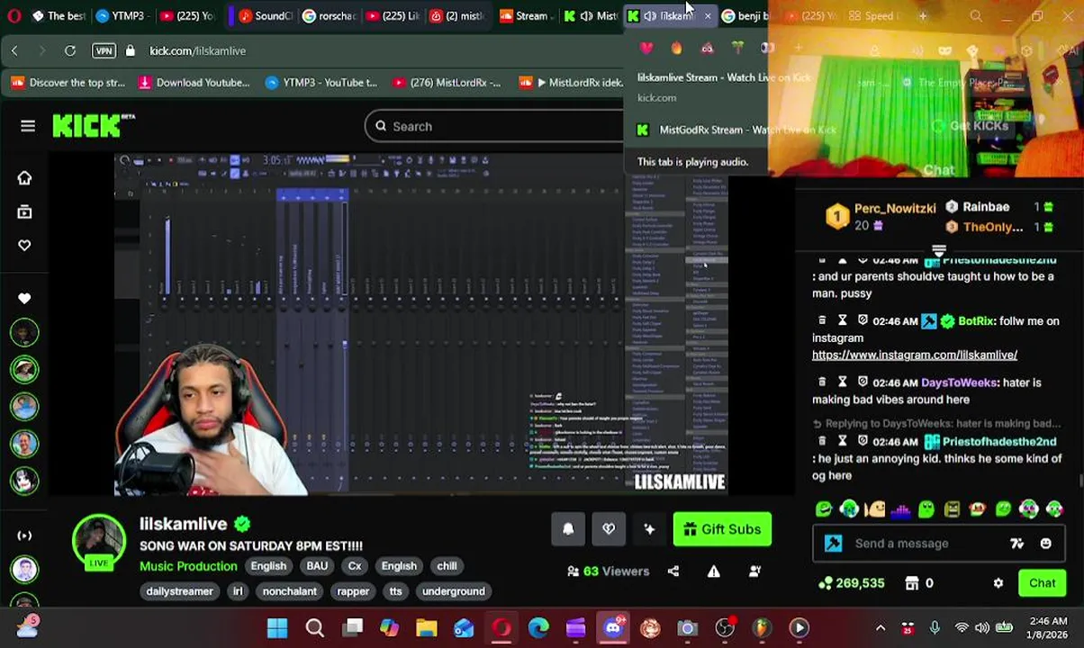Click the user icon right of warning triangle
This screenshot has width=1084, height=648.
pyautogui.click(x=754, y=571)
